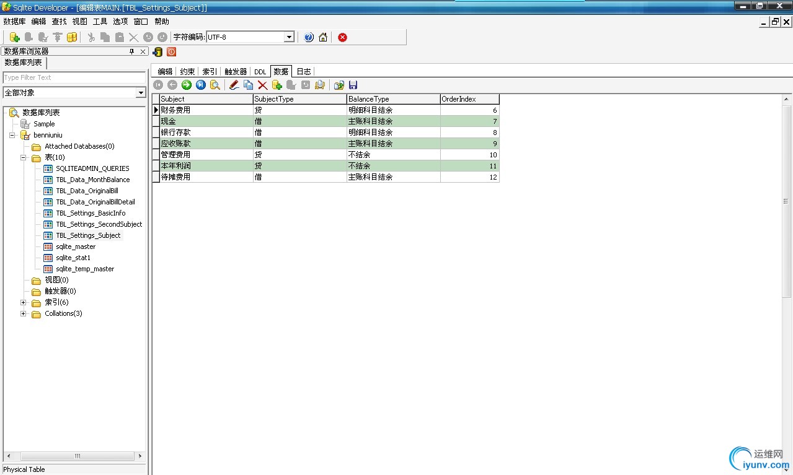
Task: Click the Subject column header
Action: tap(206, 99)
